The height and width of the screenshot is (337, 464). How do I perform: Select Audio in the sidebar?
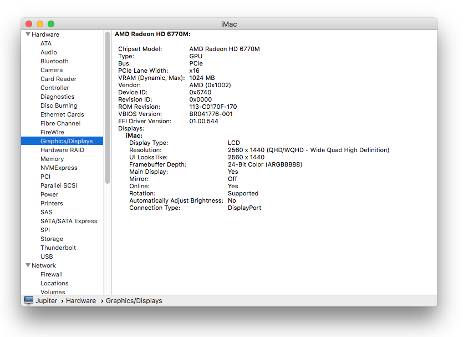[49, 52]
